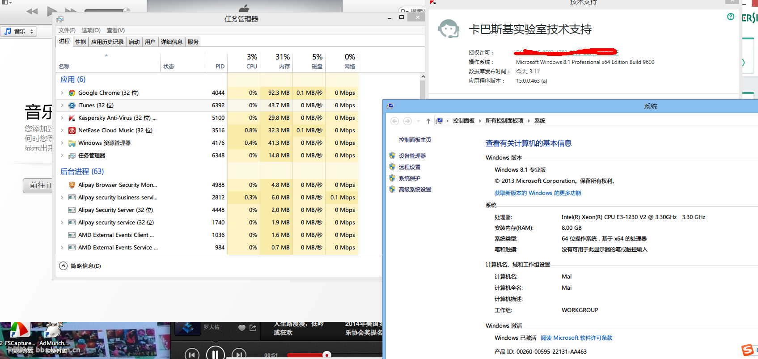Click the share icon in music player

tap(253, 328)
